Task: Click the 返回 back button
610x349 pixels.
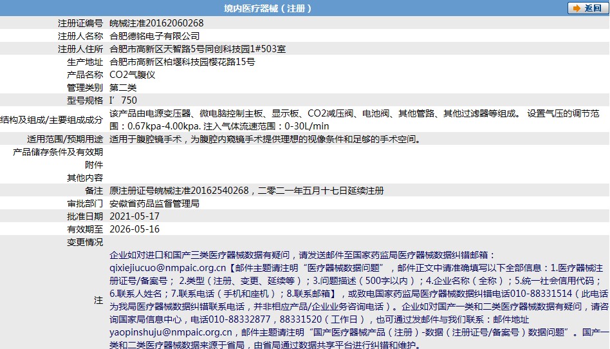Action: tap(587, 8)
